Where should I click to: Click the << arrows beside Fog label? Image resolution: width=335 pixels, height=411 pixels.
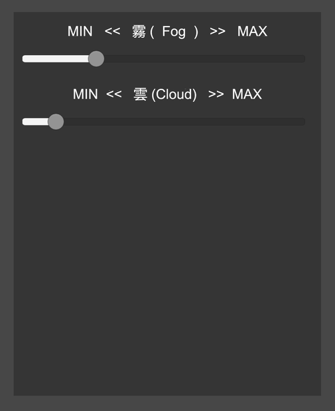(112, 31)
